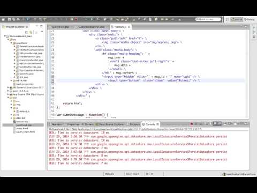Image resolution: width=257 pixels, height=193 pixels.
Task: Open the Snippets tab
Action: tap(134, 124)
